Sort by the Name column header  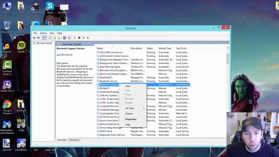pos(112,48)
